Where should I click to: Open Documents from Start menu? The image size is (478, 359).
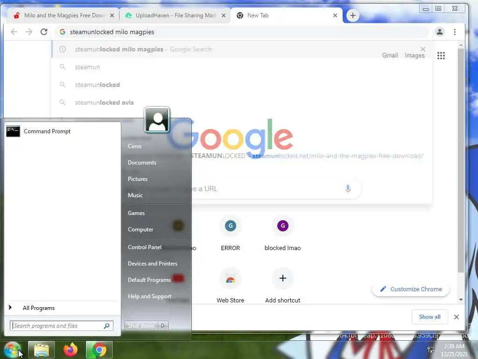coord(142,163)
